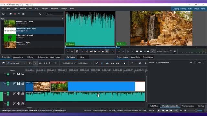Screen dimensions: 207x116
Task: Open the Project Bin hamburger menu
Action: coord(23,14)
